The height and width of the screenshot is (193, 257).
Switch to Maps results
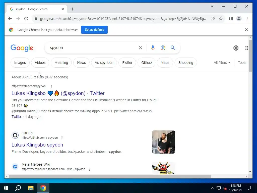pos(165,63)
